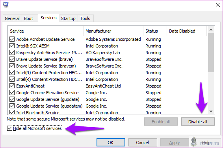
Task: Uncheck Google Chrome Elevation Service
Action: pyautogui.click(x=12, y=92)
